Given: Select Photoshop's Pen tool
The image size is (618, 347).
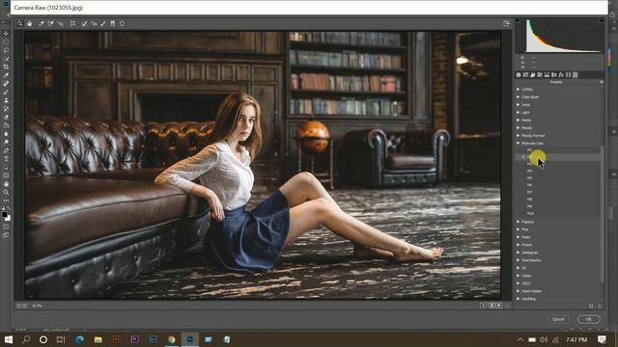Looking at the screenshot, I should [6, 150].
